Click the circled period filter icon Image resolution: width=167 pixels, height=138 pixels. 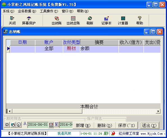point(19,125)
